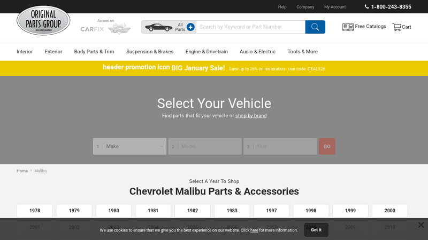428x240 pixels.
Task: Click the blue plus icon next to All Parts
Action: pos(190,27)
